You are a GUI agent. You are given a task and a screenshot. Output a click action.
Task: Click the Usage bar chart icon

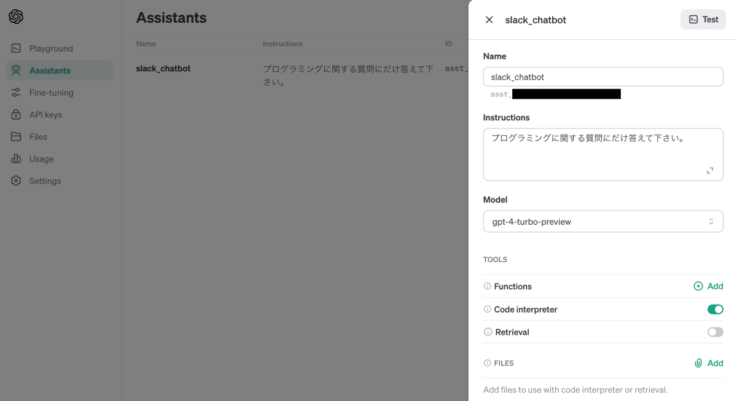17,159
